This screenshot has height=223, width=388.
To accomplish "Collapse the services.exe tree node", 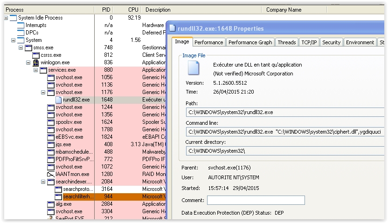I will coord(35,70).
